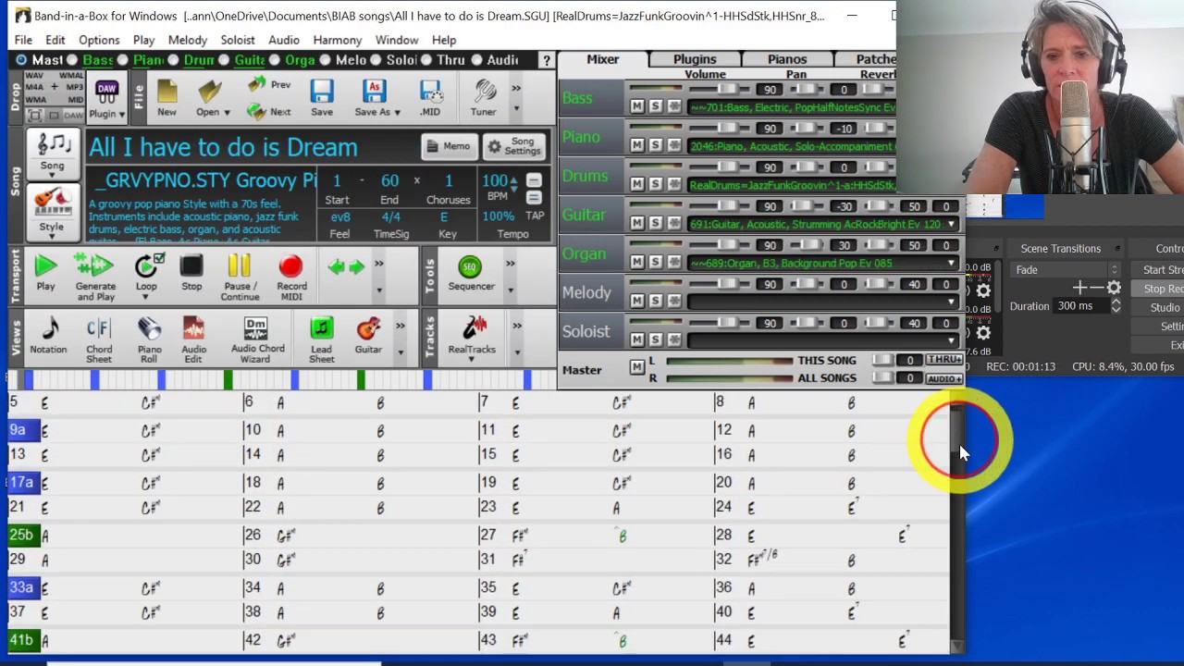Screen dimensions: 1184x666
Task: Click the green left-right arrows transport icon
Action: point(346,267)
